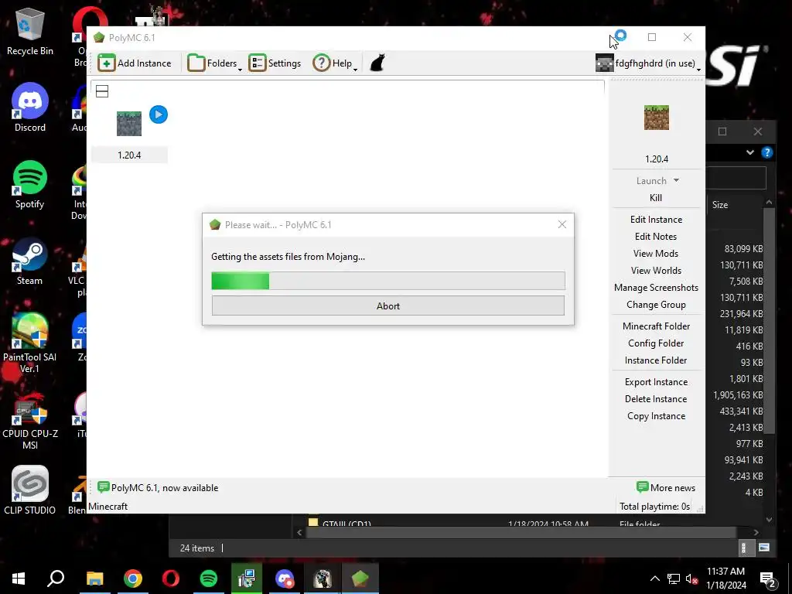Open the notification center icon

click(x=768, y=579)
